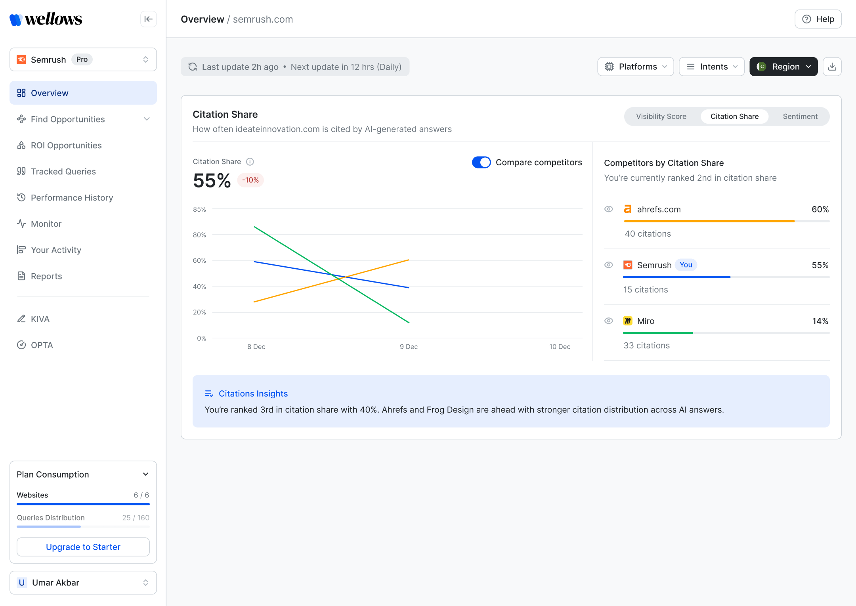The height and width of the screenshot is (606, 856).
Task: Click the Pro plan badge
Action: pos(82,59)
